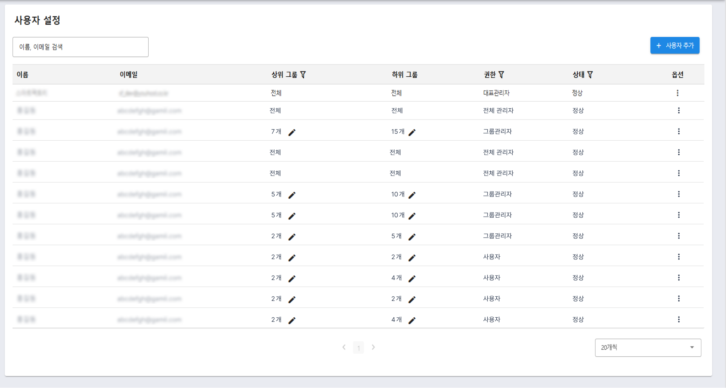Click the 이메일 column header
The width and height of the screenshot is (726, 388).
128,75
